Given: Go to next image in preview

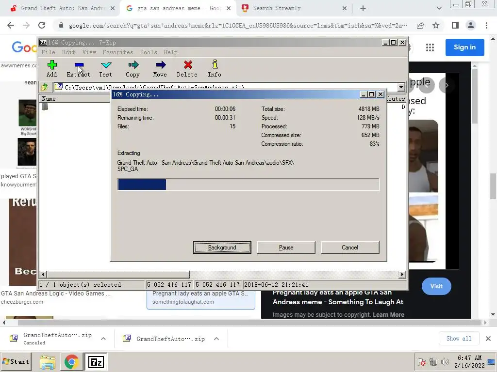Looking at the screenshot, I should tap(447, 85).
